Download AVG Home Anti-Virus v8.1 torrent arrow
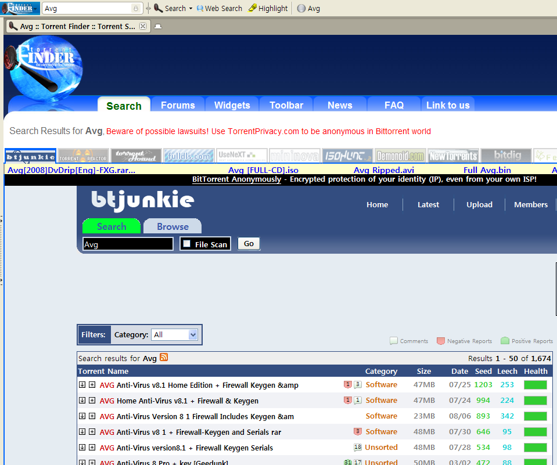This screenshot has width=557, height=465. (82, 401)
